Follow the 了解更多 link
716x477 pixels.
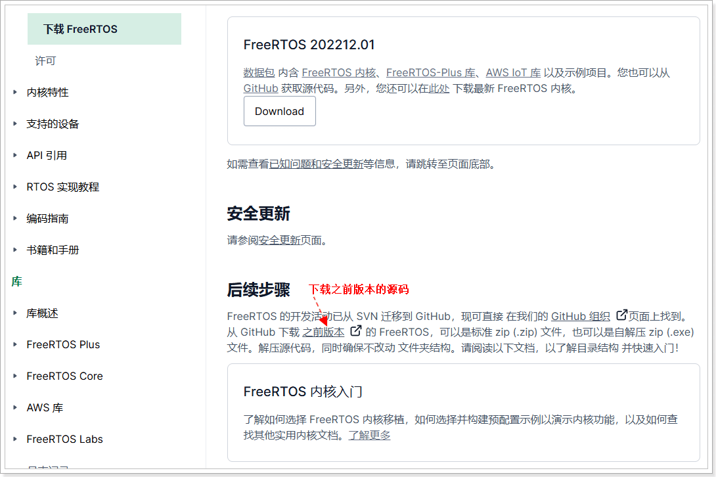click(369, 435)
